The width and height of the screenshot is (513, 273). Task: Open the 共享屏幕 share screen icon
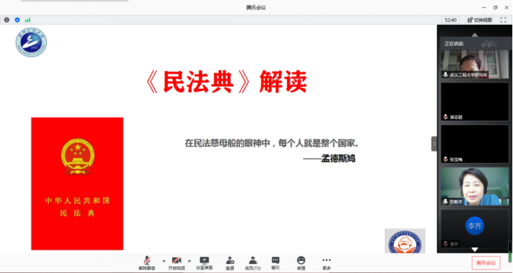pos(204,263)
